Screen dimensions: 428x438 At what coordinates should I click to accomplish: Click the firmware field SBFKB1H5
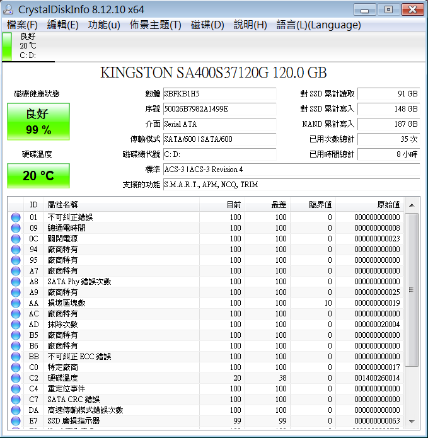[x=219, y=94]
